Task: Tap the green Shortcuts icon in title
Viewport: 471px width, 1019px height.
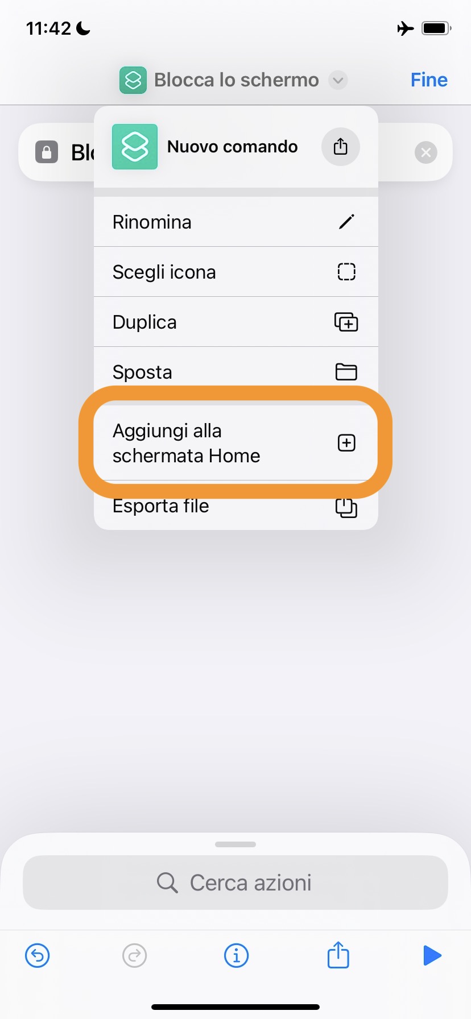Action: 133,80
